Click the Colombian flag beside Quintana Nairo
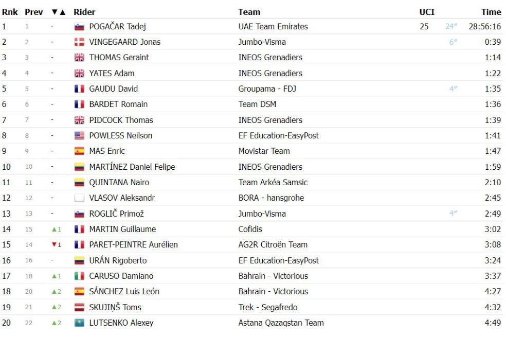This screenshot has height=337, width=506. [79, 182]
